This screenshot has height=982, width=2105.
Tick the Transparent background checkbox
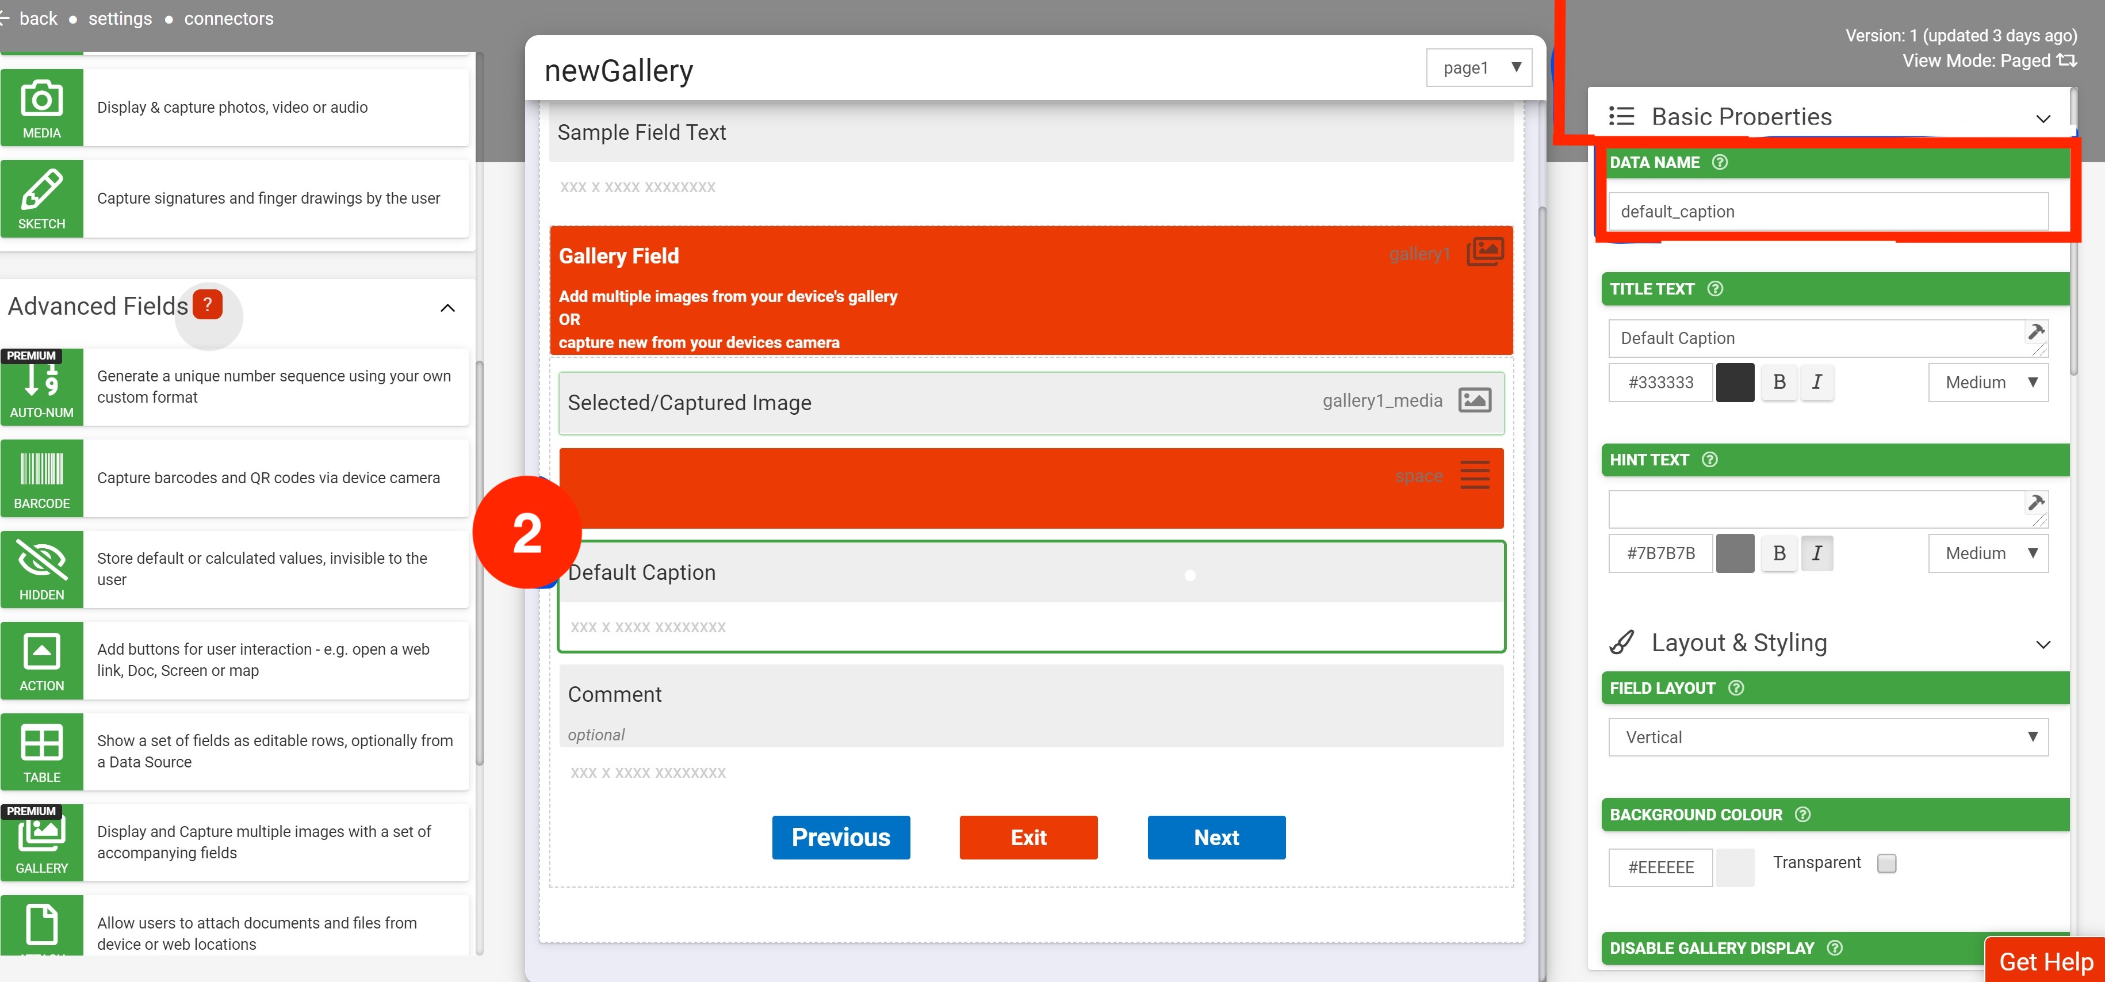click(1886, 863)
